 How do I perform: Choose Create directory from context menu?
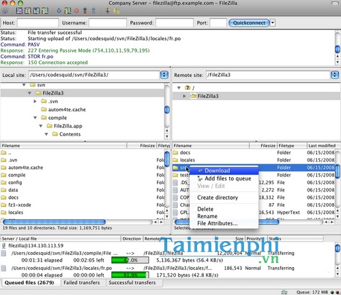(224, 198)
